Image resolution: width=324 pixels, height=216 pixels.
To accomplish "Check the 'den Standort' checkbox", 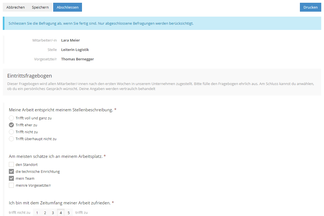I will 11,164.
